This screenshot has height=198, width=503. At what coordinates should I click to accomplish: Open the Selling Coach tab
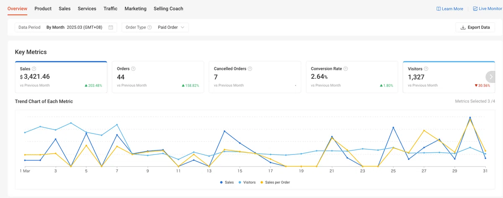pos(169,8)
